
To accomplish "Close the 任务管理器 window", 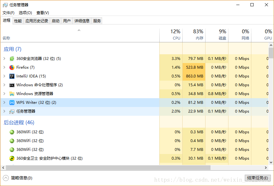I will [x=266, y=5].
